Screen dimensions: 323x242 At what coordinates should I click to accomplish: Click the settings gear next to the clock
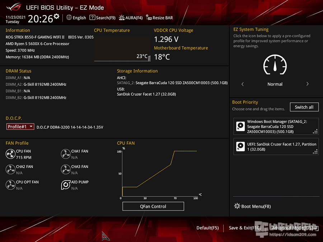pos(56,16)
